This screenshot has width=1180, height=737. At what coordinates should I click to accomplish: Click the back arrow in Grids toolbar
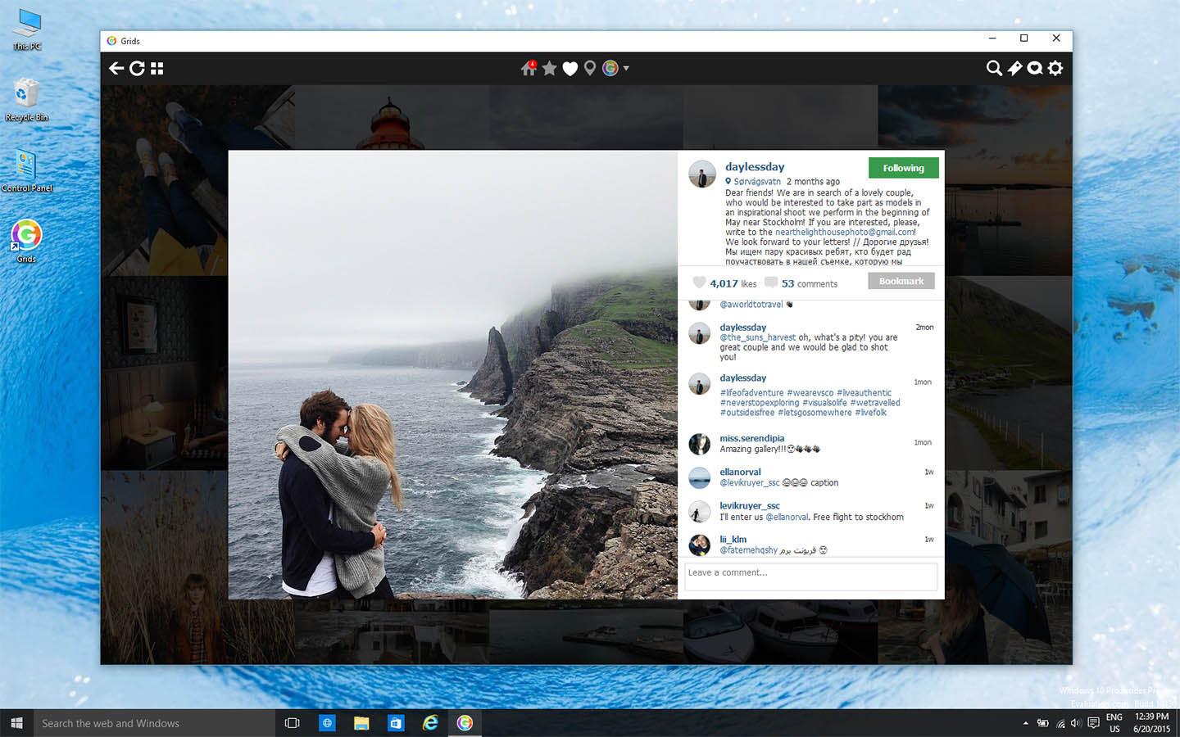click(x=116, y=69)
